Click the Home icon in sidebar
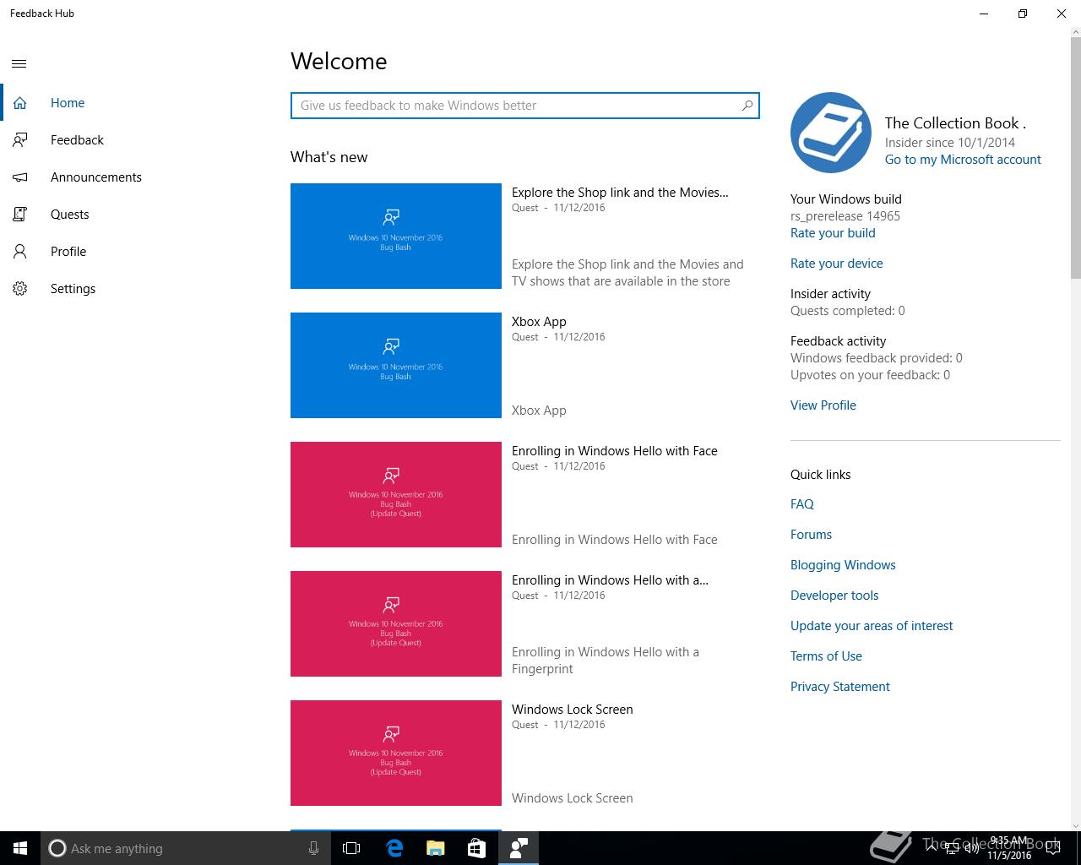The height and width of the screenshot is (865, 1081). pos(19,103)
